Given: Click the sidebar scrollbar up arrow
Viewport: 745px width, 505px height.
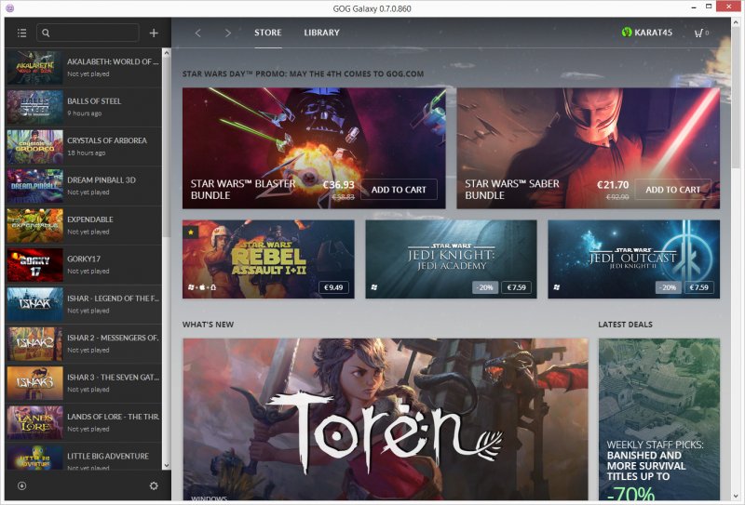Looking at the screenshot, I should coord(167,53).
